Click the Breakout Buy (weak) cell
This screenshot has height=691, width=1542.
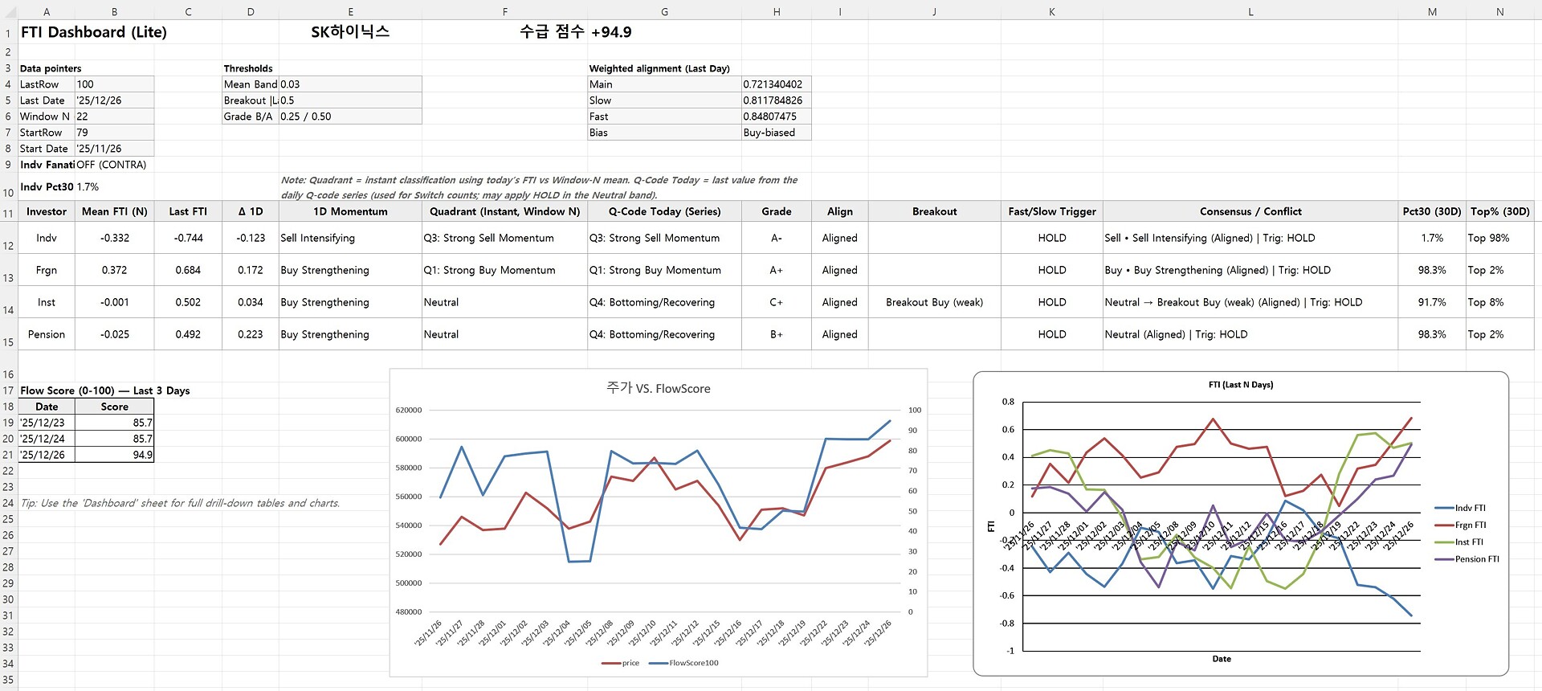pos(934,302)
